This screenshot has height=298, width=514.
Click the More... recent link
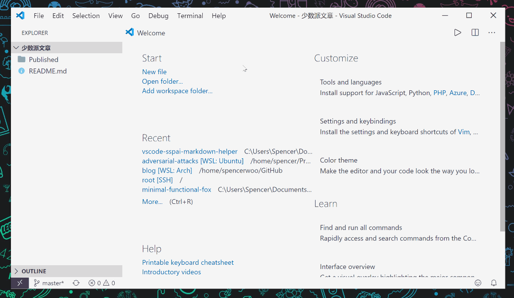[x=152, y=202]
